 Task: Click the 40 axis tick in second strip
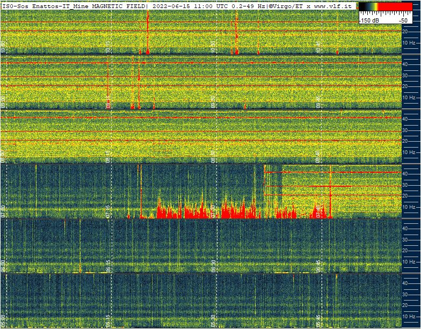406,64
